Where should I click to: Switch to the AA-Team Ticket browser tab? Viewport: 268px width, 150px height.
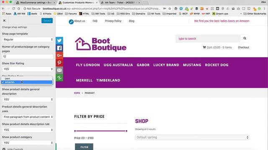(121, 2)
